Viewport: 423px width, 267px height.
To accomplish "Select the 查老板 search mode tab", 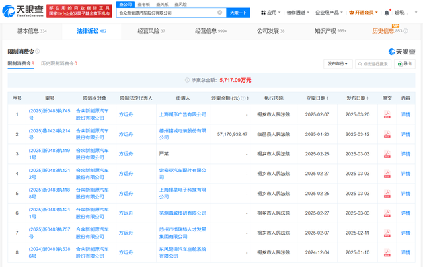I will [144, 5].
